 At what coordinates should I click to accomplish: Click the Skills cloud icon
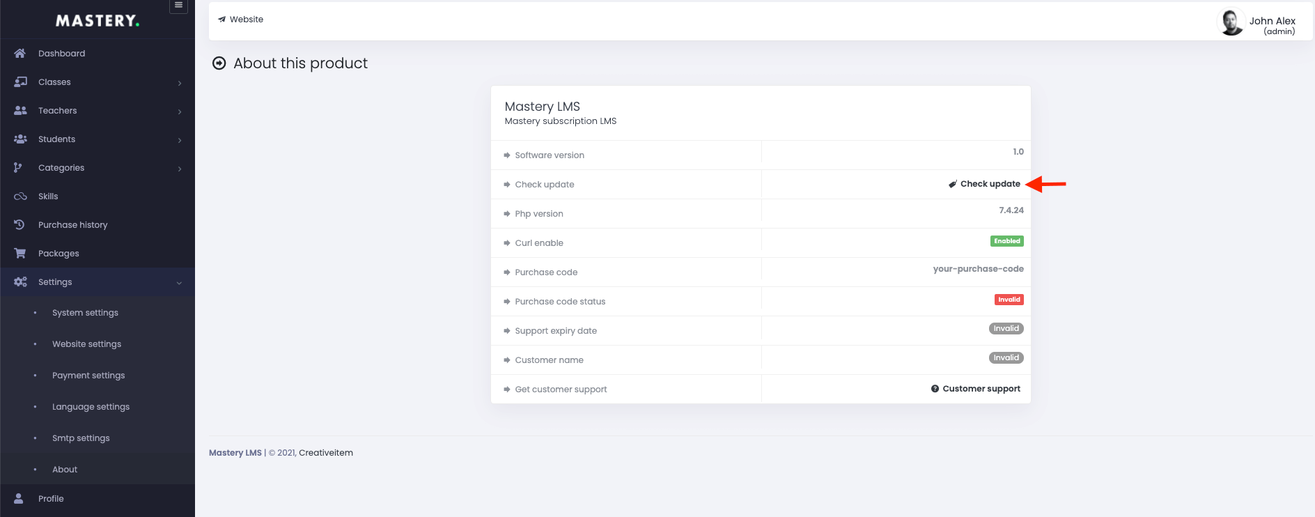point(20,196)
